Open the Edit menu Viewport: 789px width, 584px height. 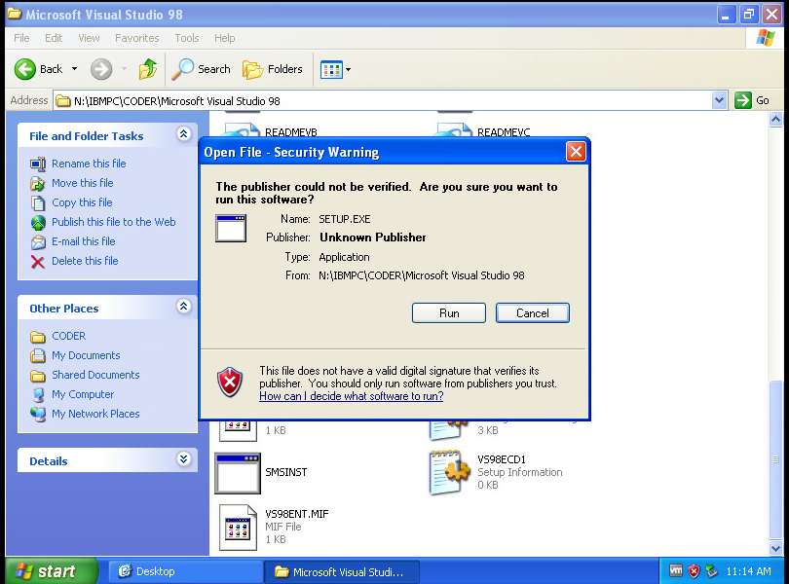(54, 38)
